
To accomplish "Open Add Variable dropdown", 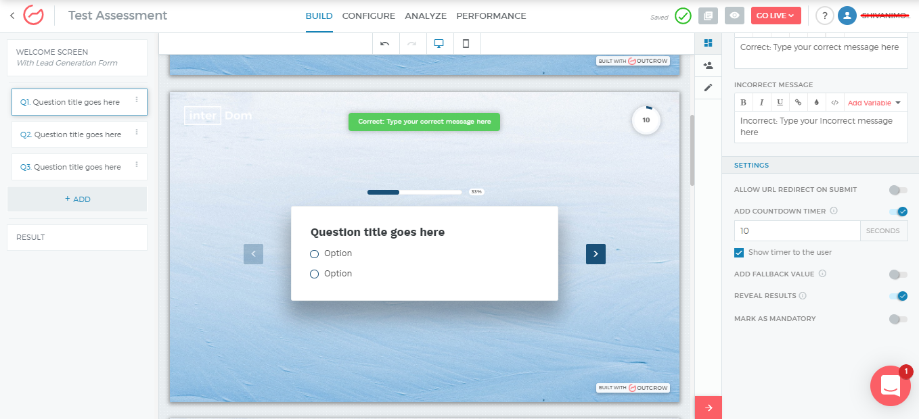I will pos(875,103).
